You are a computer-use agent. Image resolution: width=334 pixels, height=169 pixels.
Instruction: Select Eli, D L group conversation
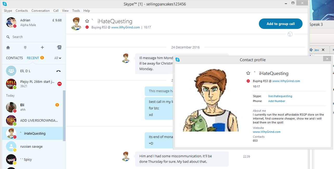click(32, 71)
